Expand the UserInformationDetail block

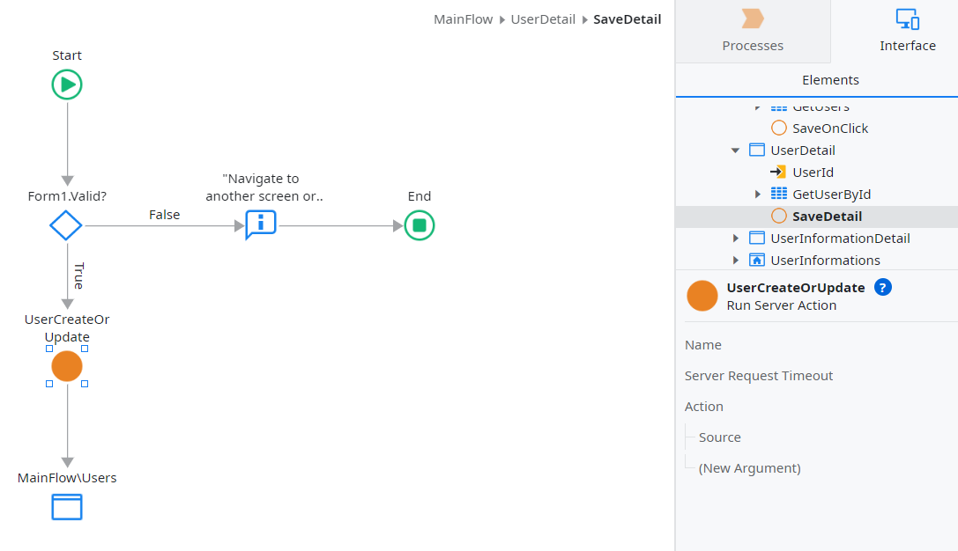pyautogui.click(x=736, y=238)
